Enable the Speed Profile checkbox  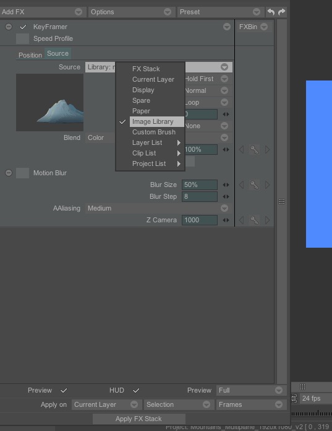pyautogui.click(x=22, y=39)
